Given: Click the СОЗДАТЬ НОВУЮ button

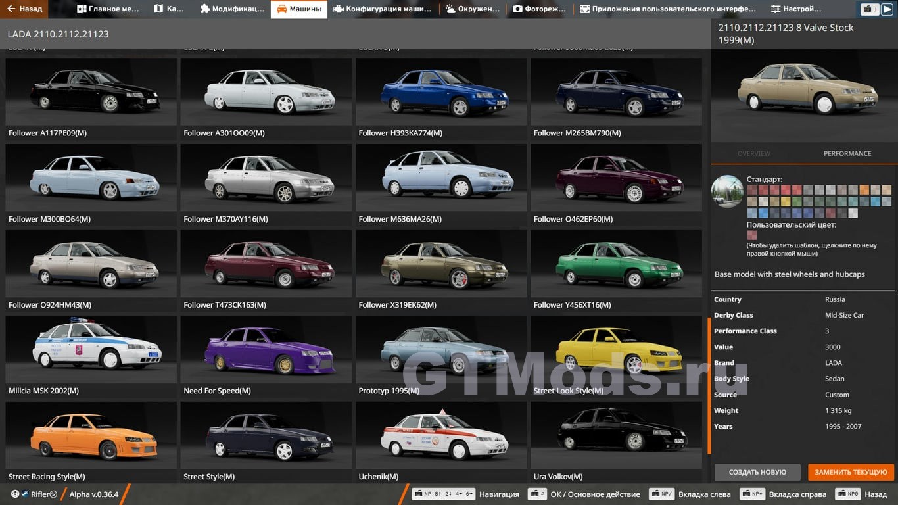Looking at the screenshot, I should point(757,472).
